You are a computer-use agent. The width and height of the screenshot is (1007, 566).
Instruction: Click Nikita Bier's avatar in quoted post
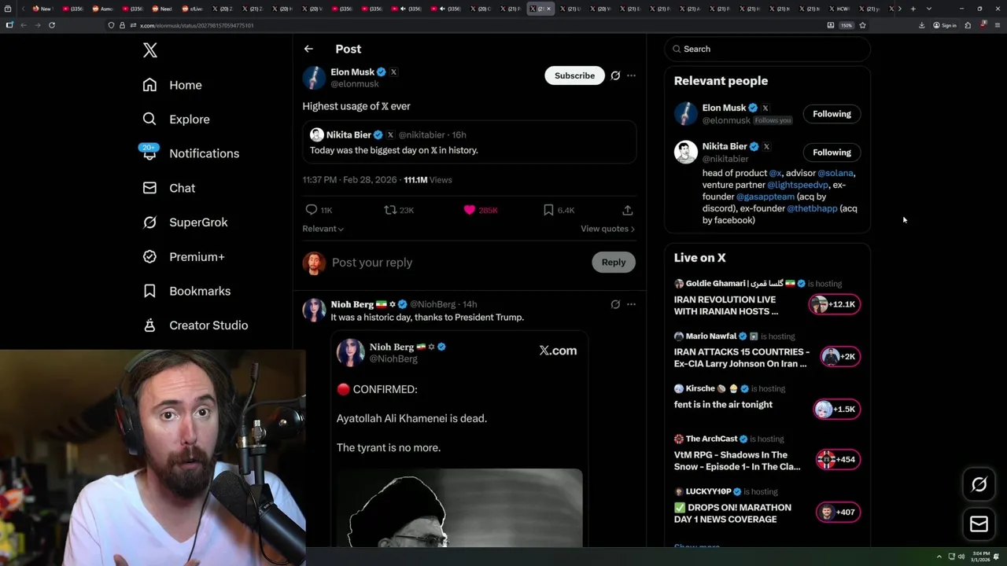pos(316,134)
